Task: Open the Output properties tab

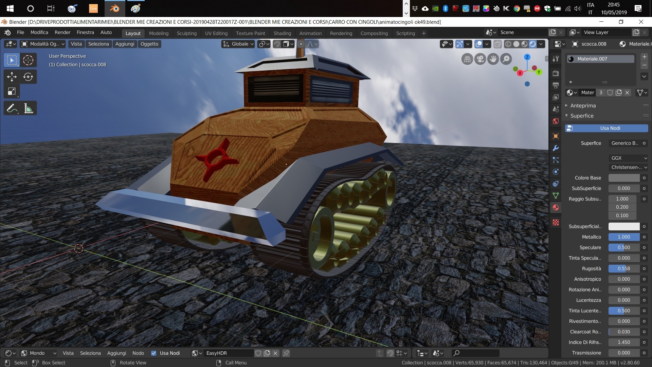Action: pos(556,85)
